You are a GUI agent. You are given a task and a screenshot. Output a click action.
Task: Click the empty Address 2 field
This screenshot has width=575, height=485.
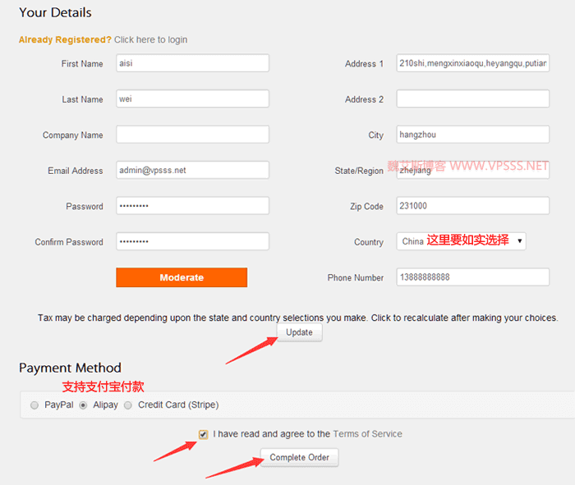(472, 99)
